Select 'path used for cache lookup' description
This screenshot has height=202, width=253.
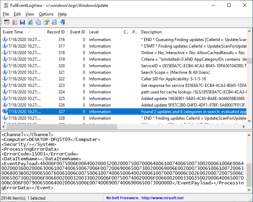[x=193, y=92]
